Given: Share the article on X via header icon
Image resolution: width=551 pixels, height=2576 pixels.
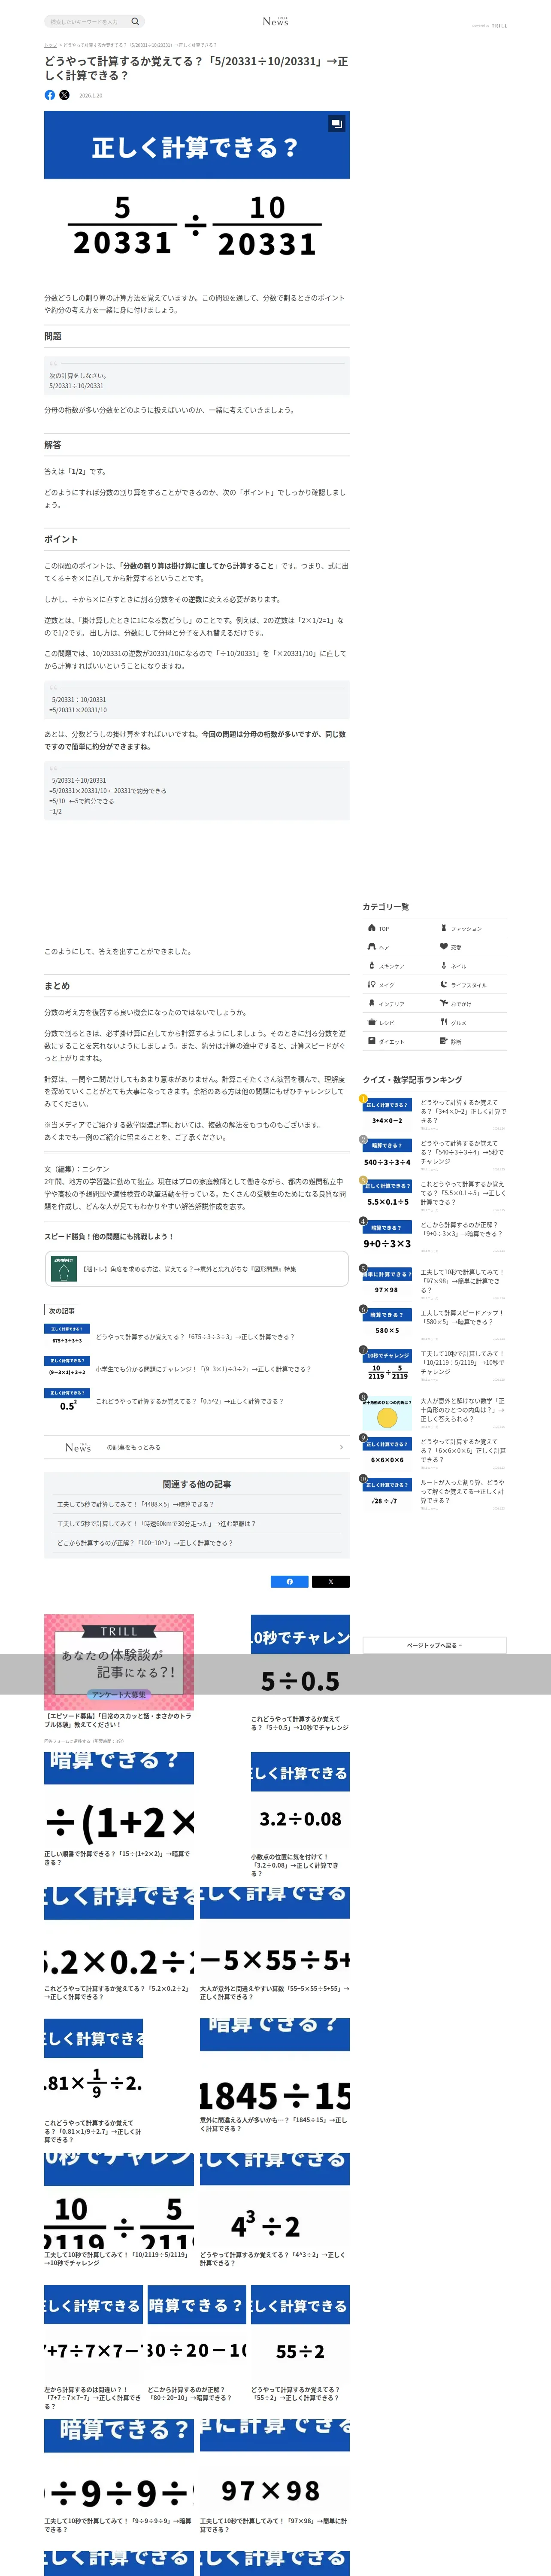Looking at the screenshot, I should 64,95.
